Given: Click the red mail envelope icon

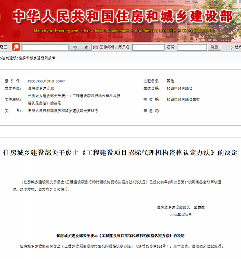Looking at the screenshot, I should tap(95, 47).
